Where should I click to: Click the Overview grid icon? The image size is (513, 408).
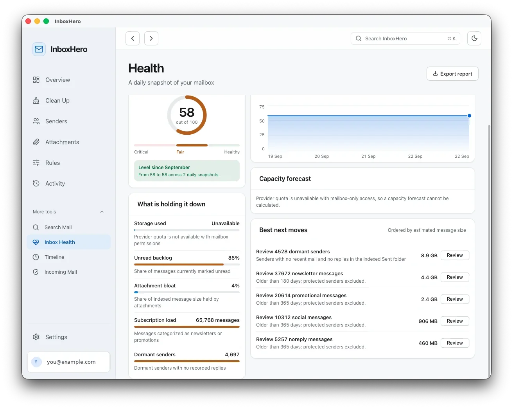pos(36,80)
